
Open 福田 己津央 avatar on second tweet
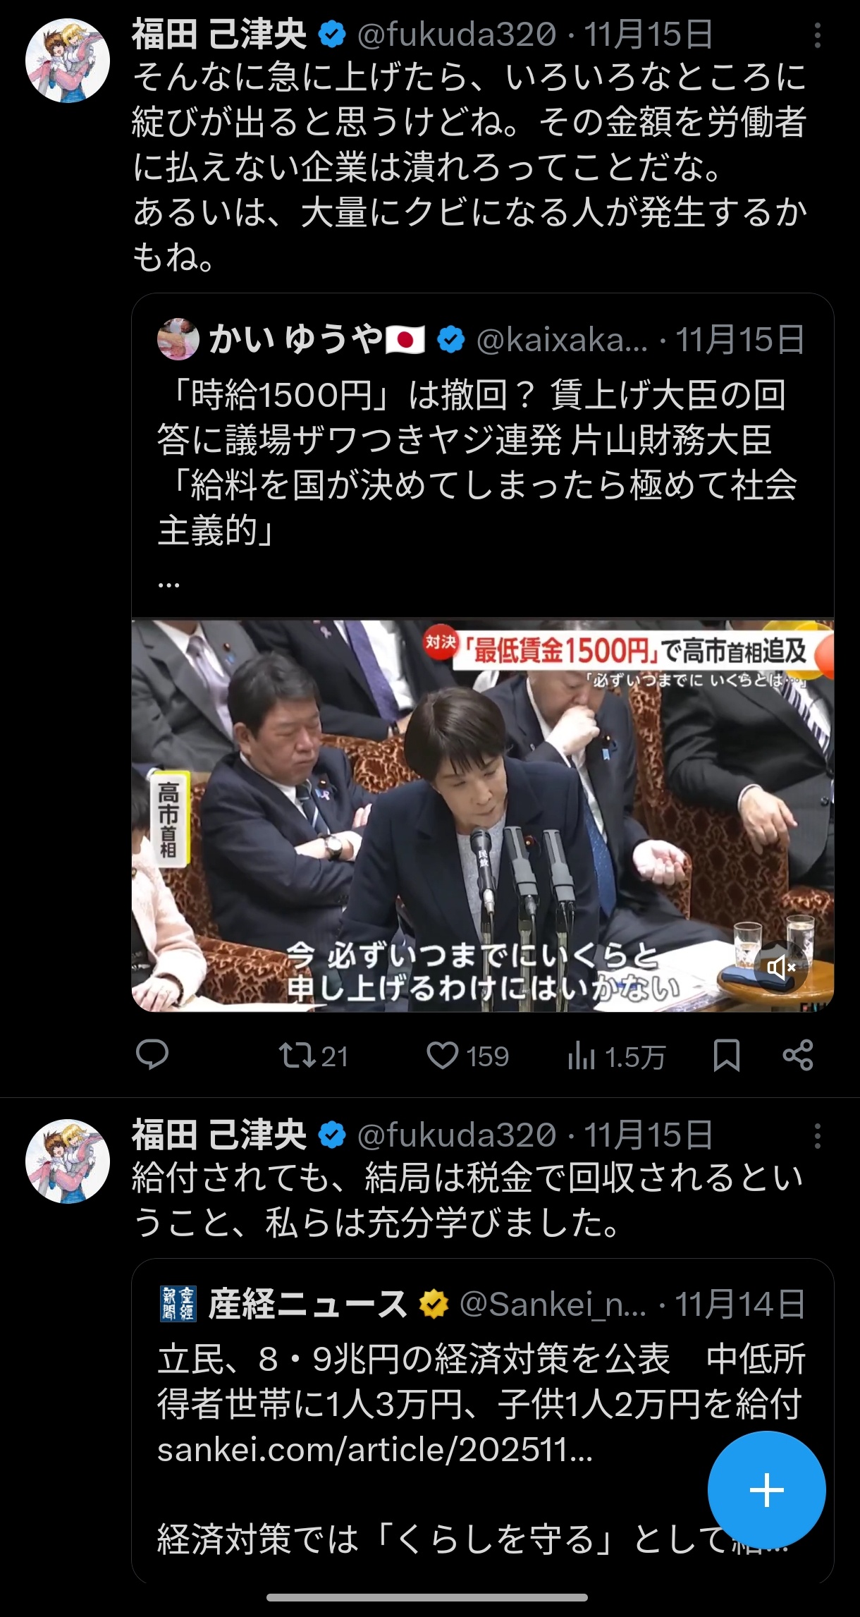coord(68,1161)
